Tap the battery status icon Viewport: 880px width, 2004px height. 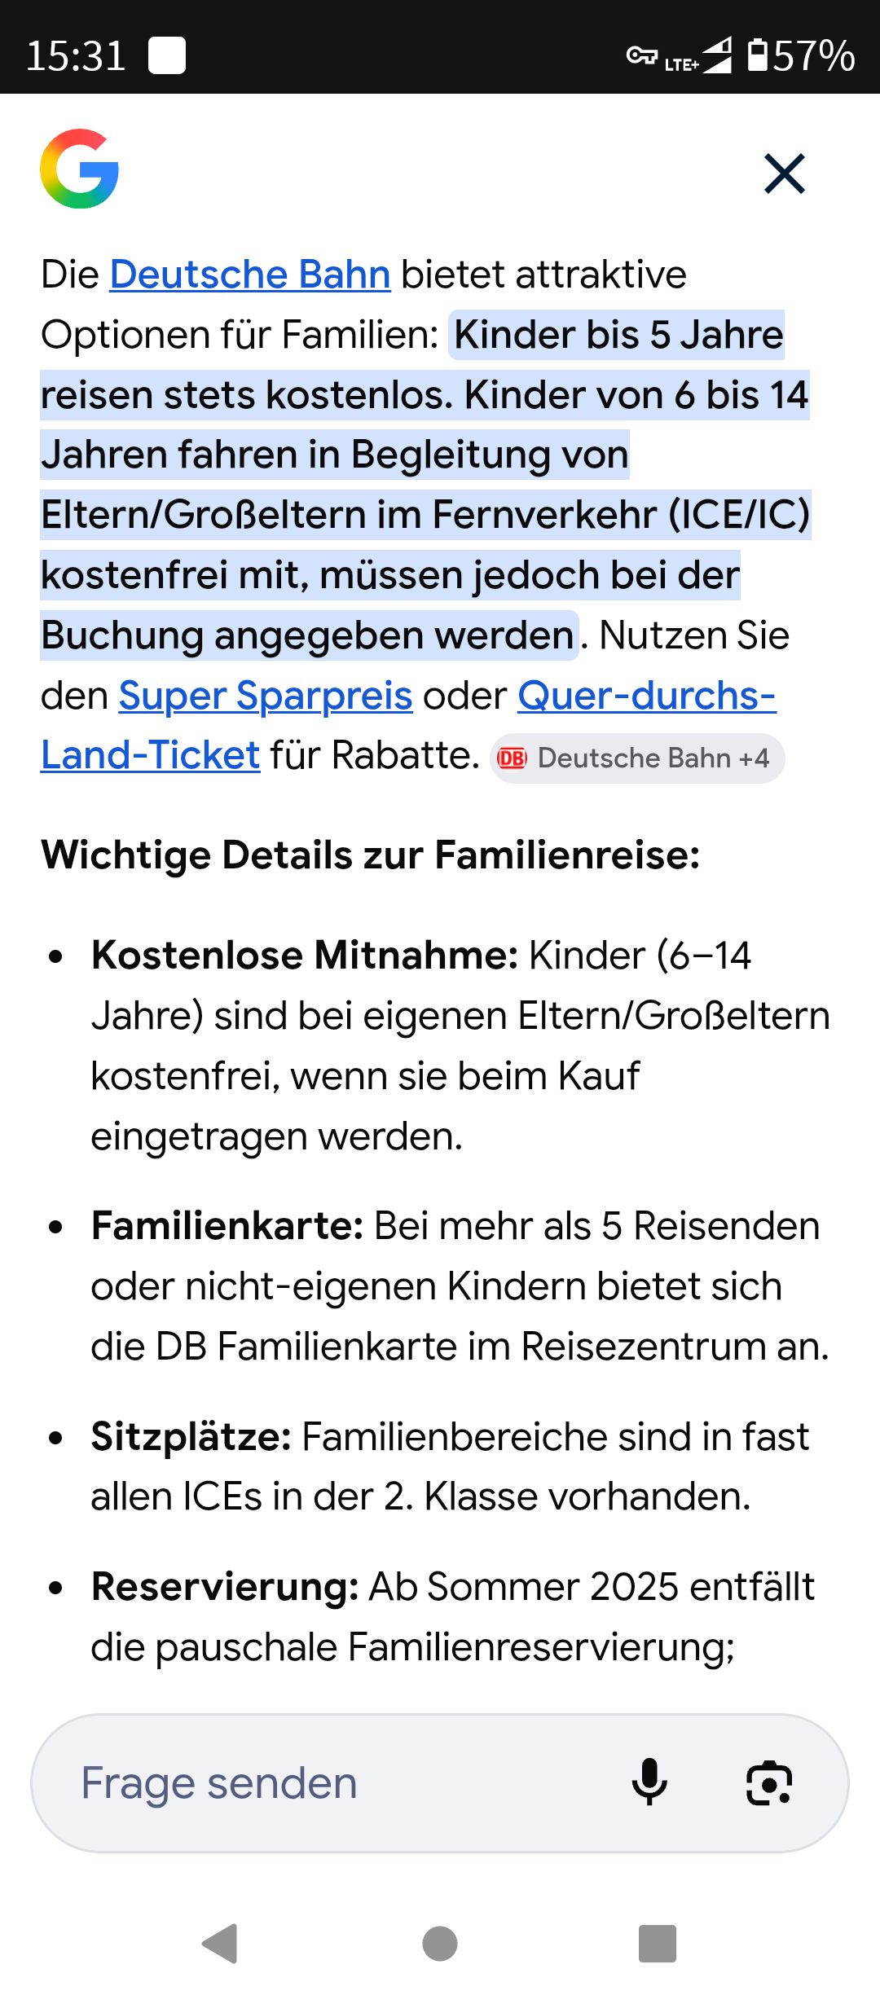point(758,55)
